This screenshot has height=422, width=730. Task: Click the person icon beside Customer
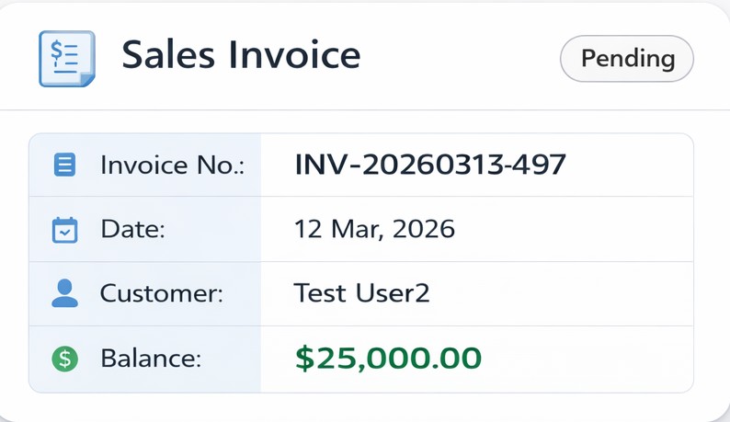click(x=64, y=293)
